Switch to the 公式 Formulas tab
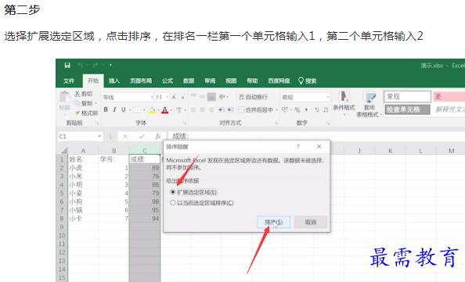Screen dimensions: 465x282 pyautogui.click(x=168, y=80)
